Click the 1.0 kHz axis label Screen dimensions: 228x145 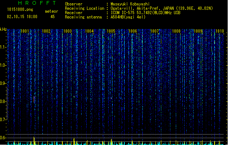(x=3, y=65)
